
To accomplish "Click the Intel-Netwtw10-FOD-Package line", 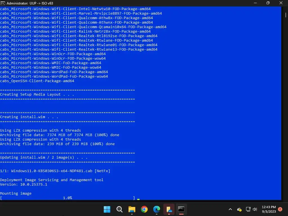I will [x=75, y=9].
